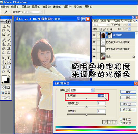This screenshot has height=134, width=138.
Task: Click the 复位 reset button
Action: (x=128, y=97)
